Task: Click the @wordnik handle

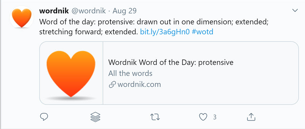Action: (x=88, y=11)
